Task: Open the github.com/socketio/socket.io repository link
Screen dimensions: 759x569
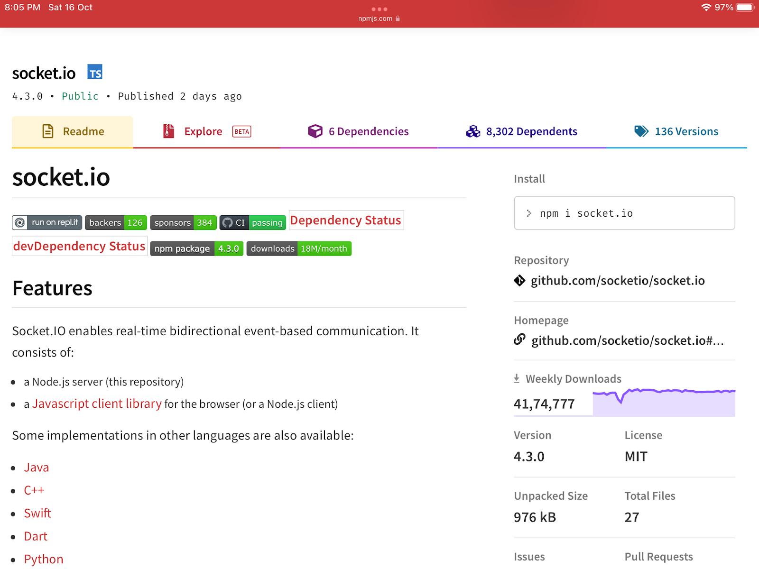Action: (618, 281)
